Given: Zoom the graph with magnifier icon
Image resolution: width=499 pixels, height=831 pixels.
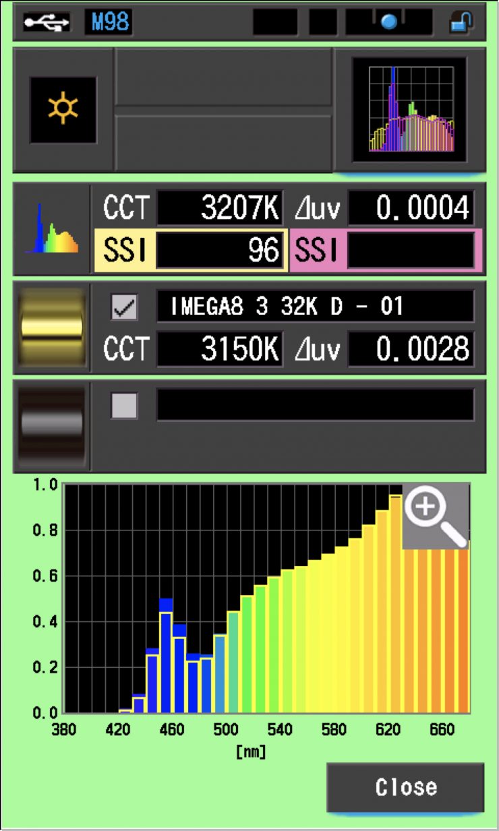Looking at the screenshot, I should coord(436,516).
